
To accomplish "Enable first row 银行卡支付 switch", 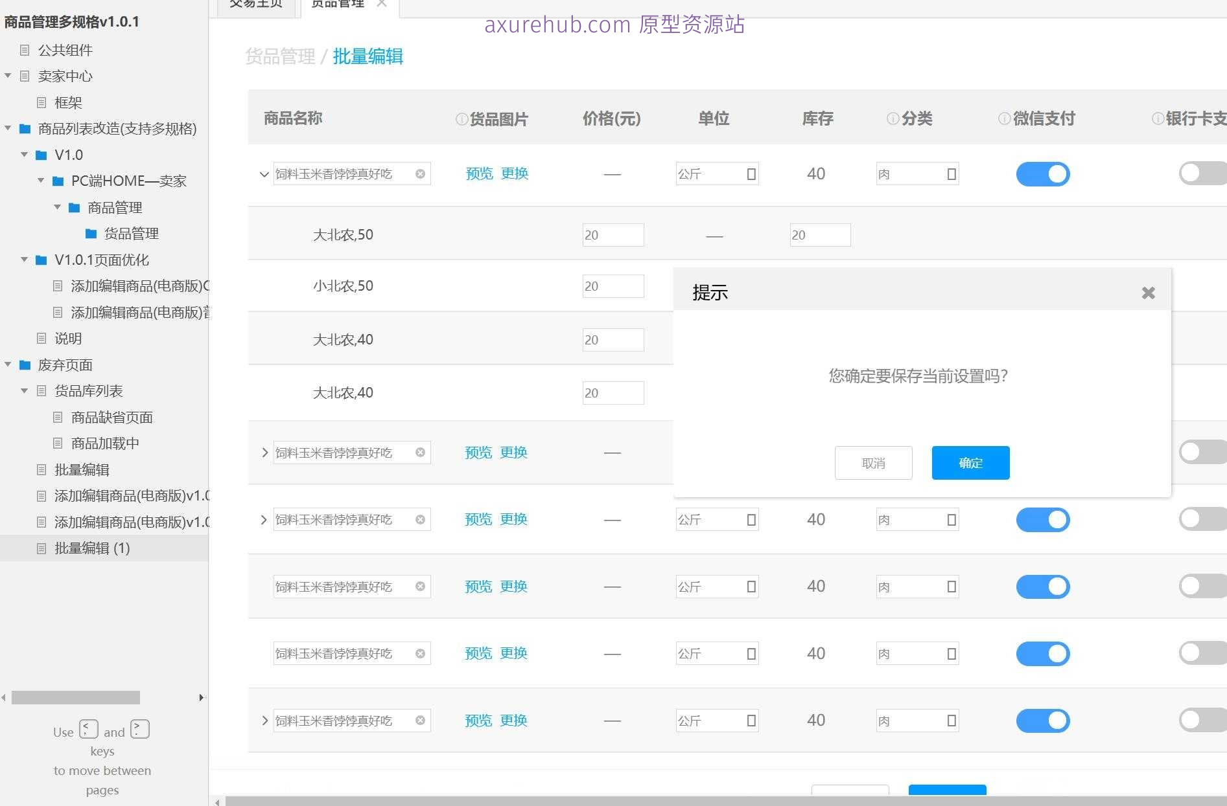I will pos(1200,174).
